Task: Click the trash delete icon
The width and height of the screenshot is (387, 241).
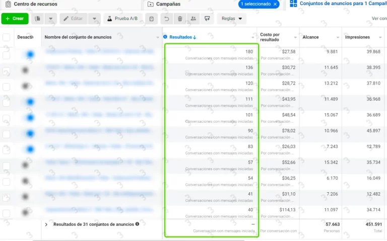Action: pos(180,19)
